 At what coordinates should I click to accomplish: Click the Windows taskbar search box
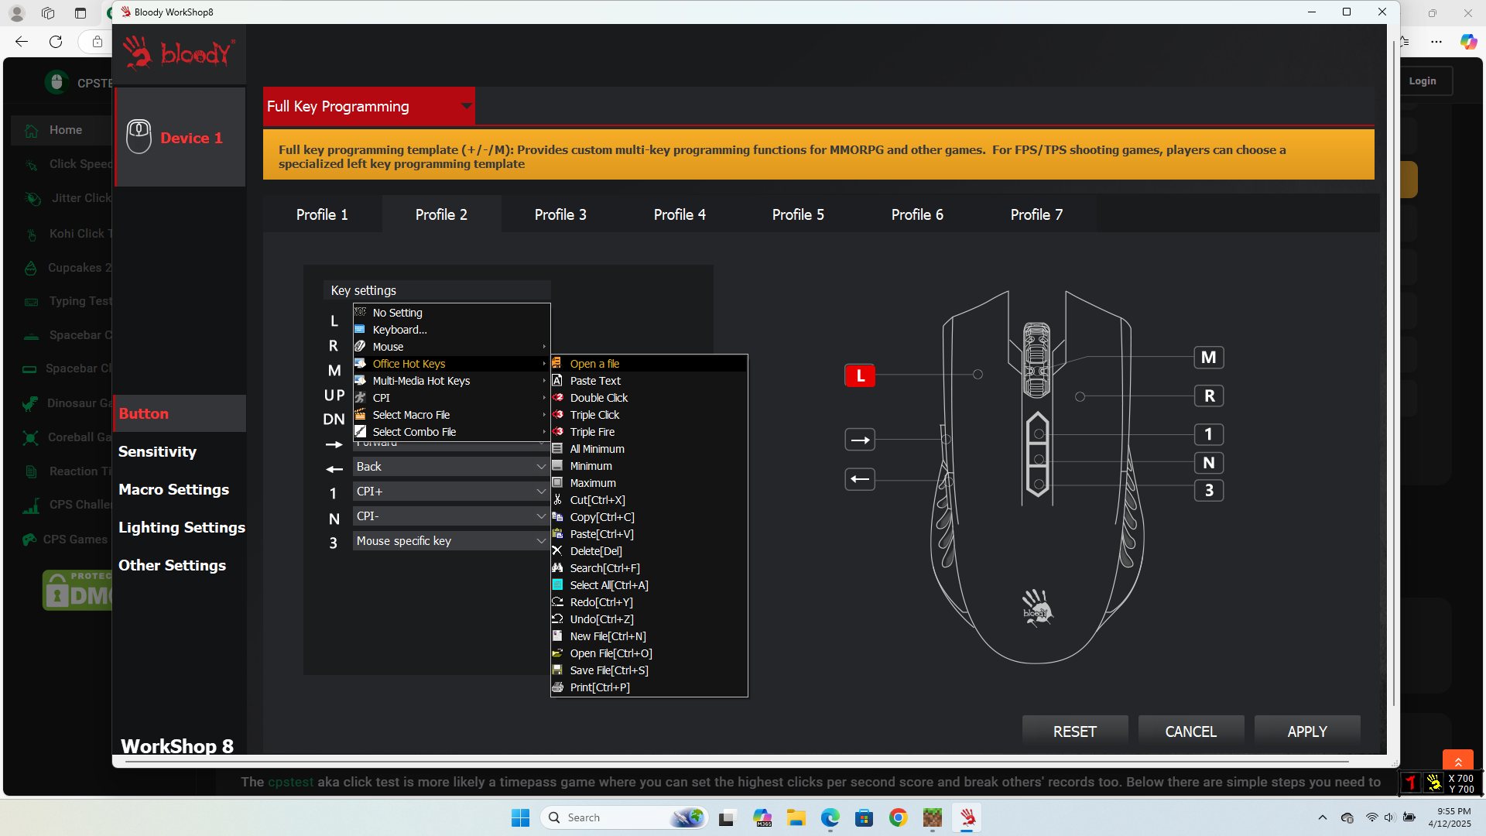pos(624,817)
